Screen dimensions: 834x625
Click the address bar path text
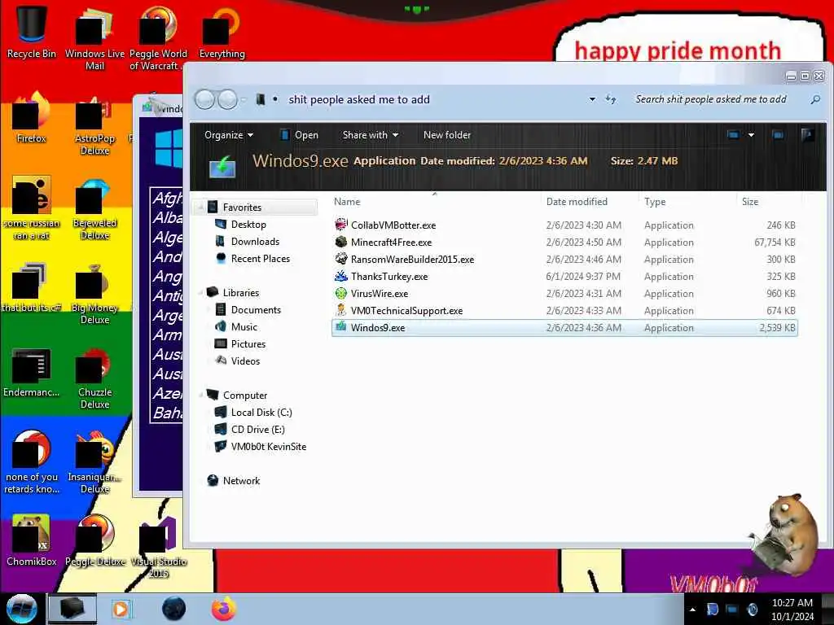pyautogui.click(x=359, y=99)
